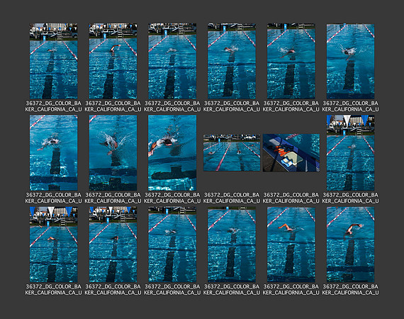Open the fifth thumbnail in the top row

pyautogui.click(x=291, y=61)
